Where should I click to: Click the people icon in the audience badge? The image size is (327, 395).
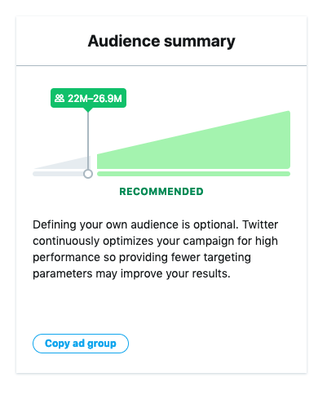60,98
